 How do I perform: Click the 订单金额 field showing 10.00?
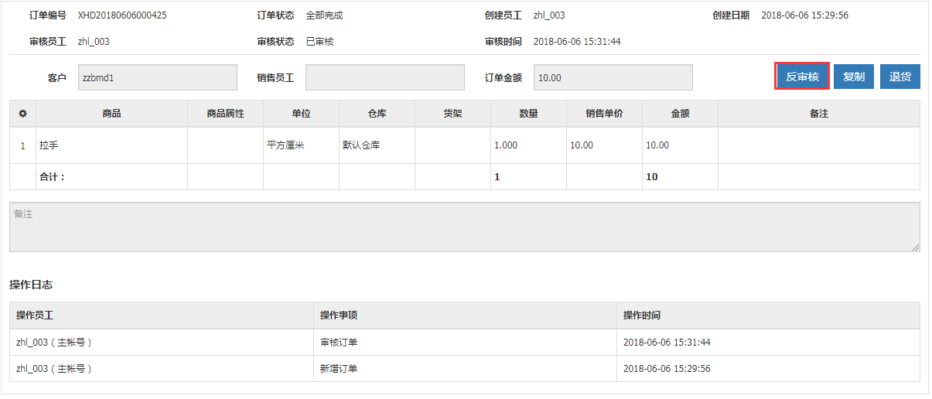tap(613, 77)
